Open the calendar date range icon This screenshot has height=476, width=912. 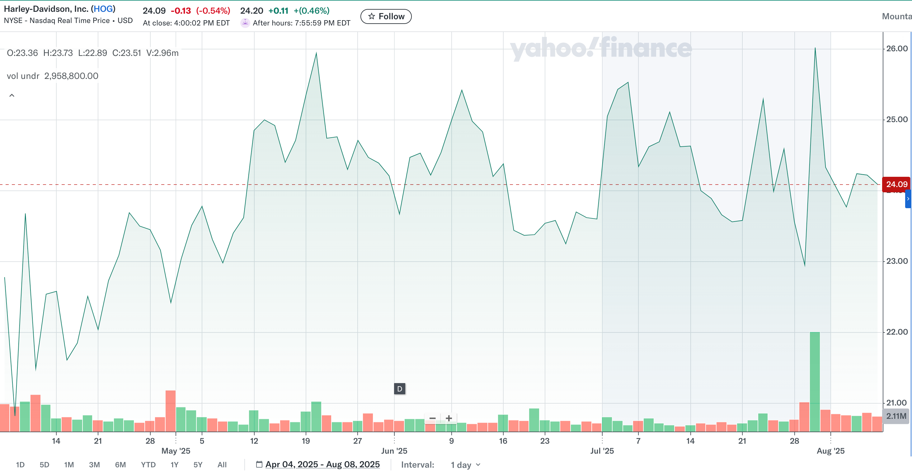pyautogui.click(x=259, y=464)
